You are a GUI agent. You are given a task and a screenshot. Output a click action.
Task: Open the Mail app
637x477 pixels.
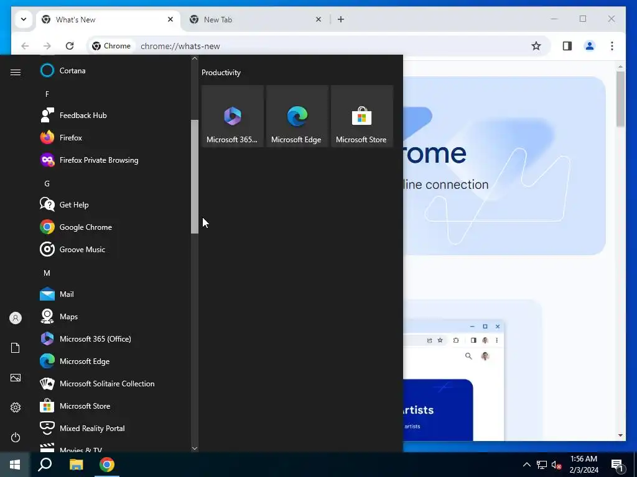(x=114, y=294)
